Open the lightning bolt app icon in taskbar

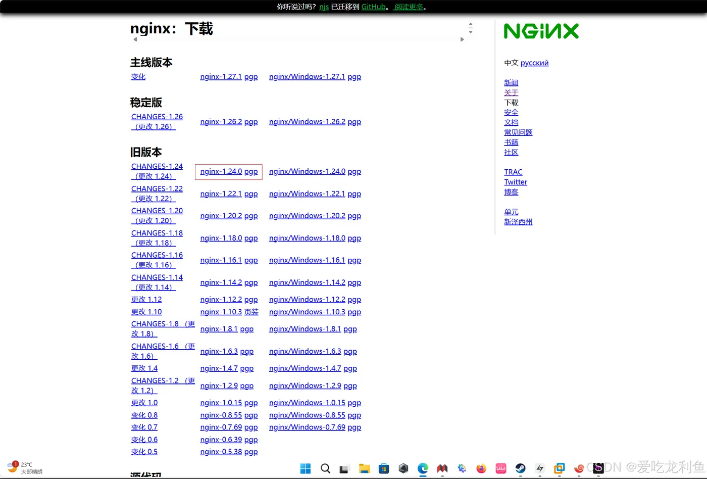(540, 468)
